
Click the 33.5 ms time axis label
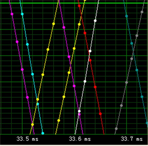(27, 139)
